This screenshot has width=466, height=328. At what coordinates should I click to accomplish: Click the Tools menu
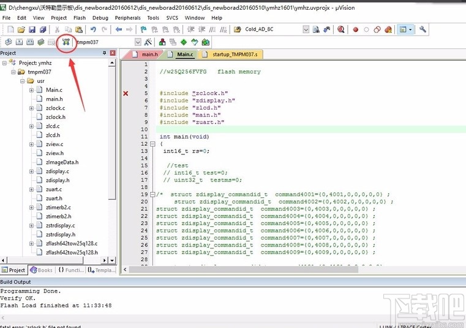point(153,18)
